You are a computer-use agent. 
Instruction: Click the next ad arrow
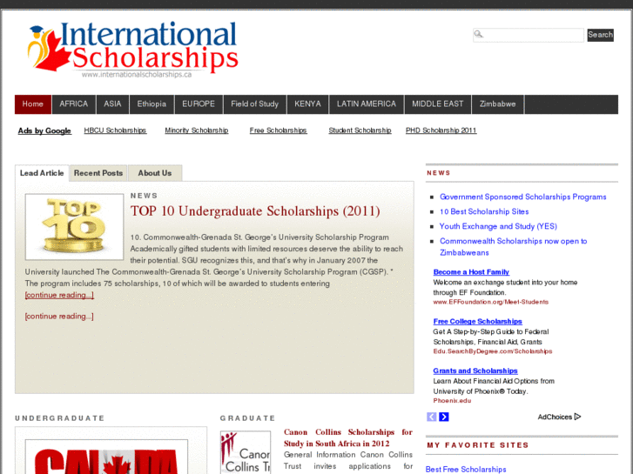(x=444, y=417)
